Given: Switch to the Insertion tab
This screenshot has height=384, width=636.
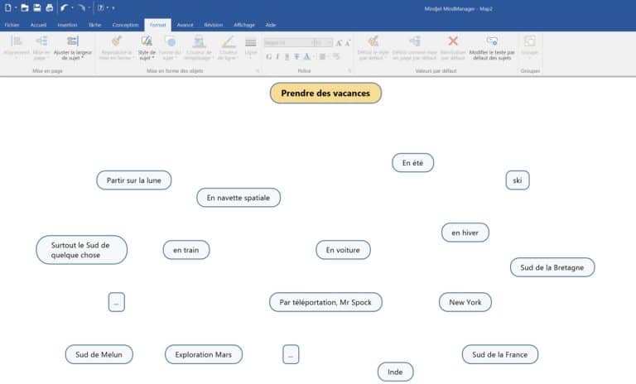Looking at the screenshot, I should click(67, 25).
